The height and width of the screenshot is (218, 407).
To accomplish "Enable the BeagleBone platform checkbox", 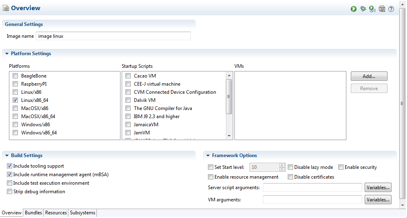I will click(15, 76).
